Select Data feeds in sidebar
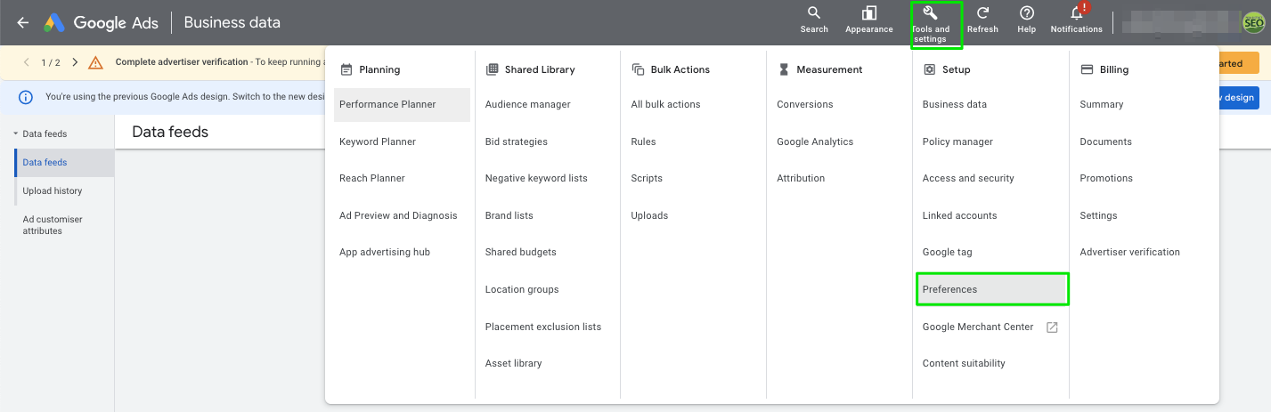This screenshot has width=1271, height=412. click(x=64, y=163)
